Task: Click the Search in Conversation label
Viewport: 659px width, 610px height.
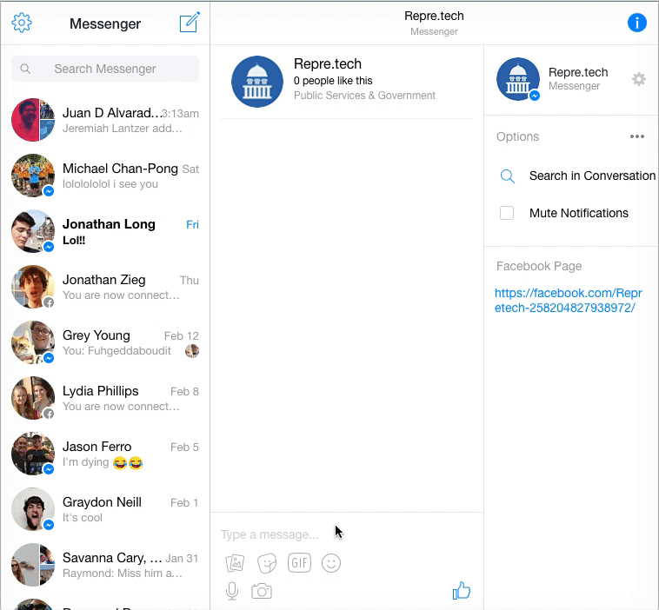Action: (592, 176)
